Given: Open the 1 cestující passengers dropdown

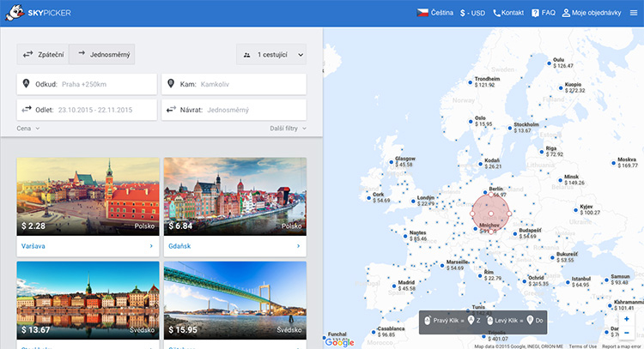Looking at the screenshot, I should pos(270,55).
